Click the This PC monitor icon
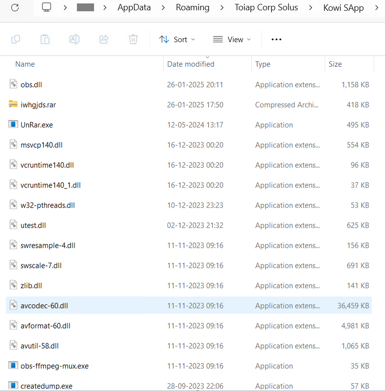The height and width of the screenshot is (391, 385). click(x=47, y=7)
